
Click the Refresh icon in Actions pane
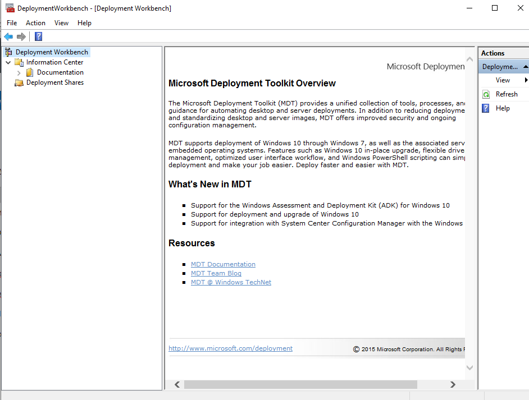click(x=486, y=94)
